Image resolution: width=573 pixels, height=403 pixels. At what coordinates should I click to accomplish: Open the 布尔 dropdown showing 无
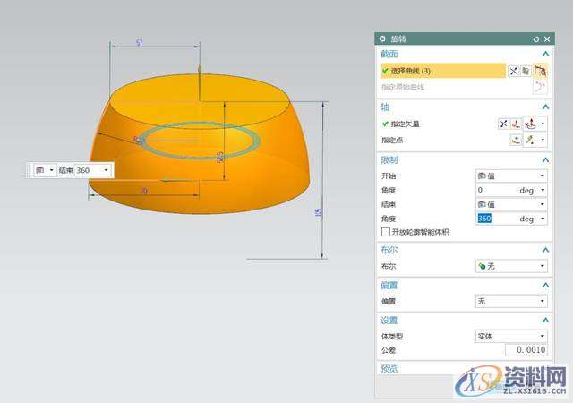[510, 266]
